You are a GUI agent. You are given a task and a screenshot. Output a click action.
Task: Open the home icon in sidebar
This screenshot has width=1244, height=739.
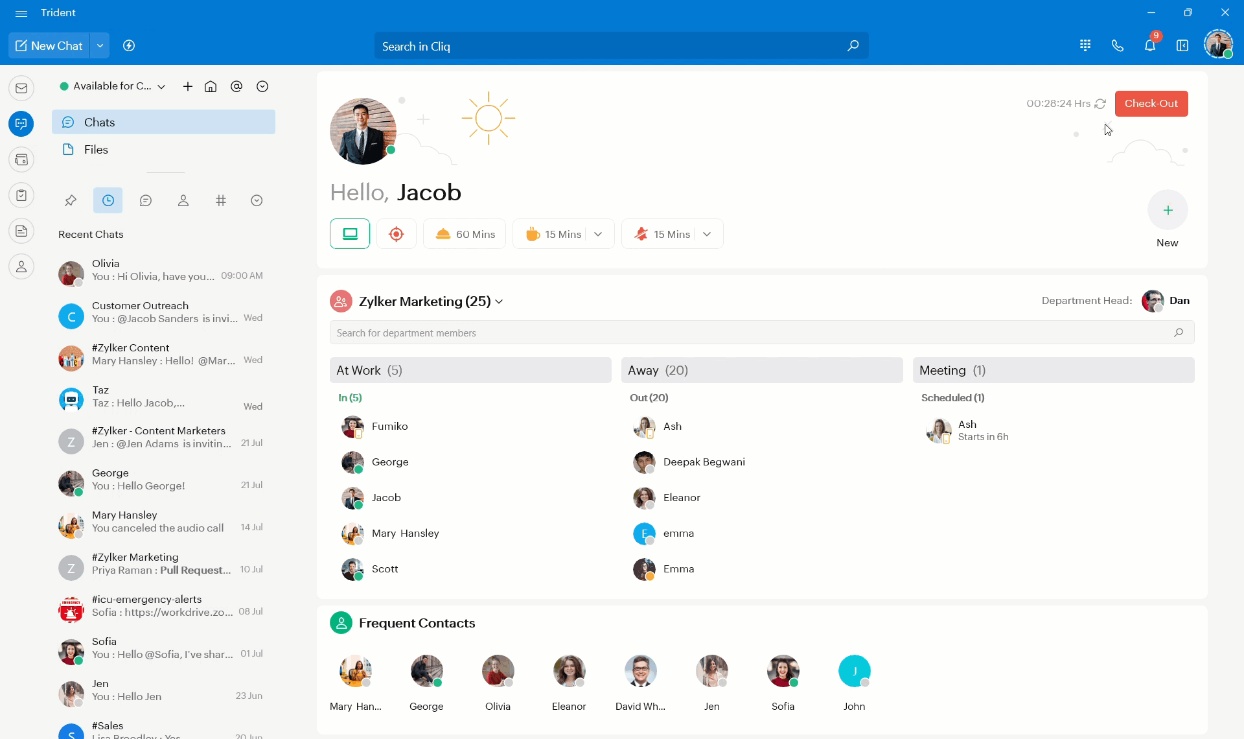(211, 86)
